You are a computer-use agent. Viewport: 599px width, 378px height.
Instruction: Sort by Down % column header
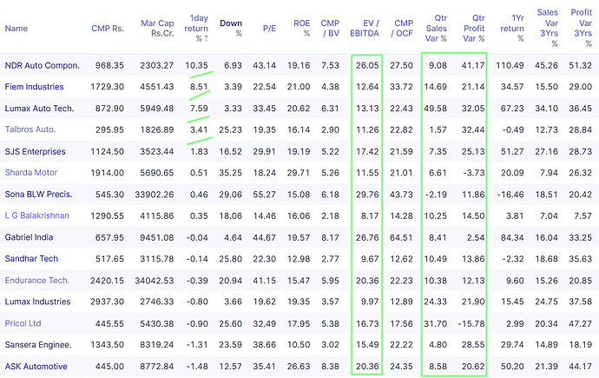tap(231, 29)
